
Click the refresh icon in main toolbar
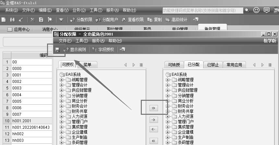coord(41,20)
